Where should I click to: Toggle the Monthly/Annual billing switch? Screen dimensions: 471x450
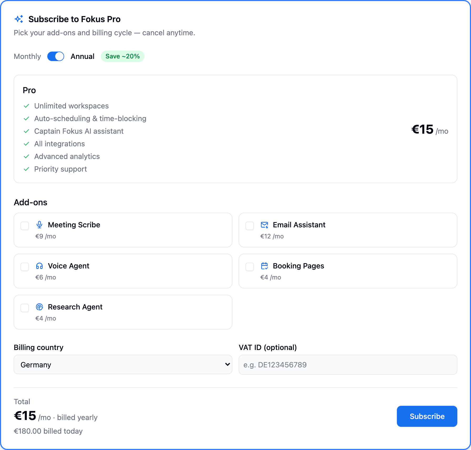56,56
